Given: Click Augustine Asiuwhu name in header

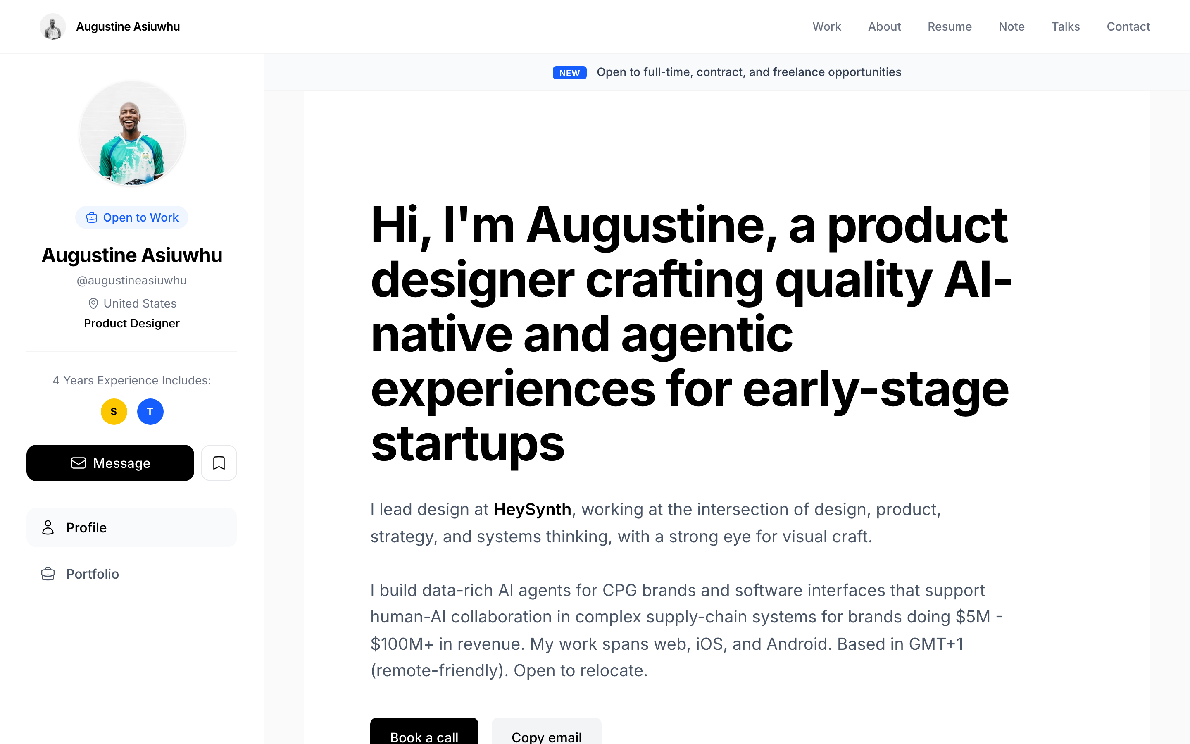Looking at the screenshot, I should click(x=128, y=26).
